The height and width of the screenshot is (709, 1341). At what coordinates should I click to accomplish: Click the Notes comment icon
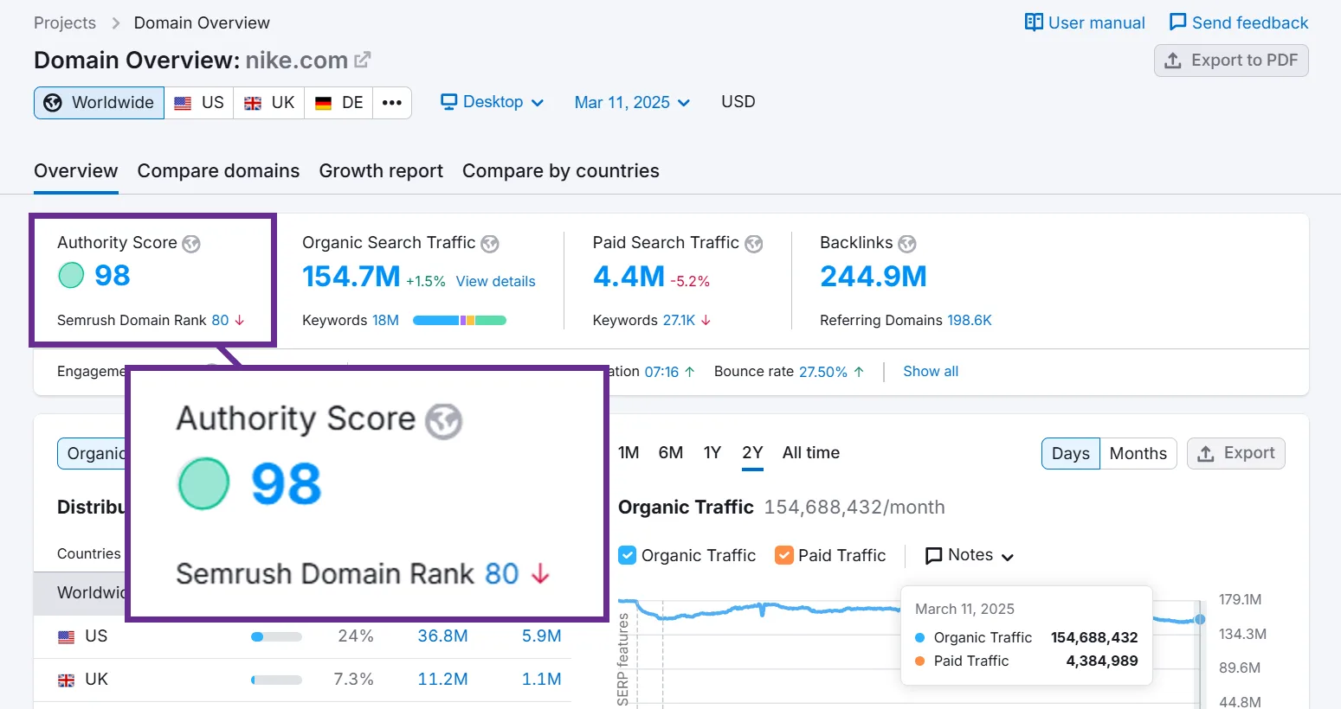934,556
